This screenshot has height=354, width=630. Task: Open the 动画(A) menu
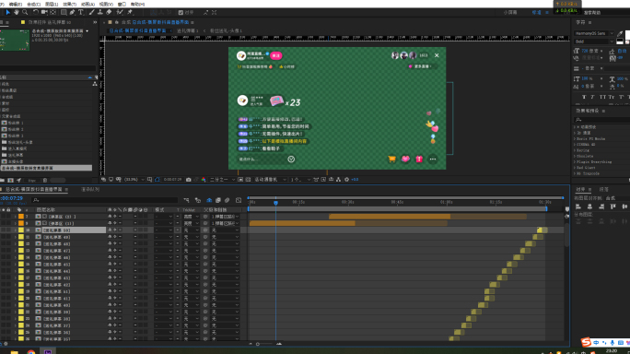pos(87,4)
